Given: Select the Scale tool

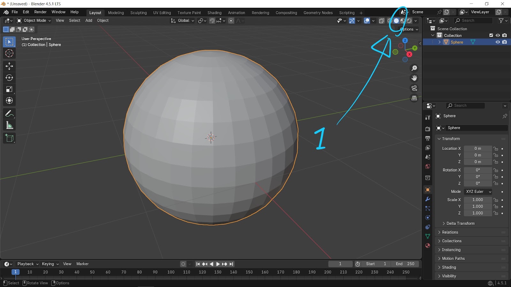Looking at the screenshot, I should 9,89.
